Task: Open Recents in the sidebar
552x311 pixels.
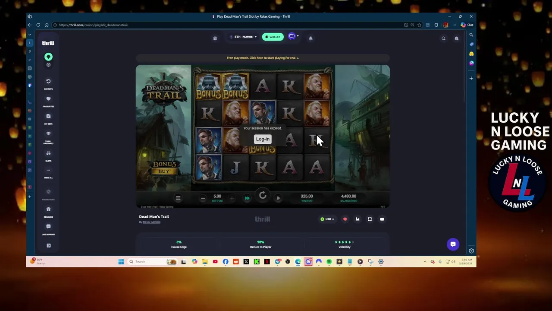Action: tap(48, 84)
